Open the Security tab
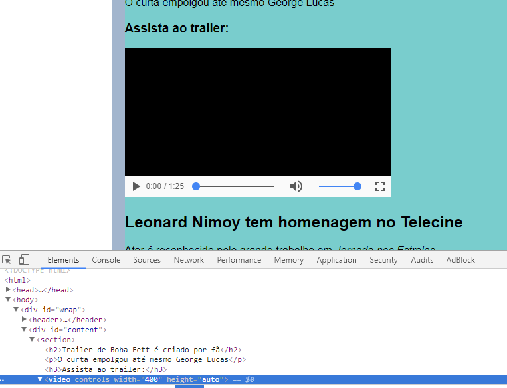The height and width of the screenshot is (388, 507). [x=383, y=260]
